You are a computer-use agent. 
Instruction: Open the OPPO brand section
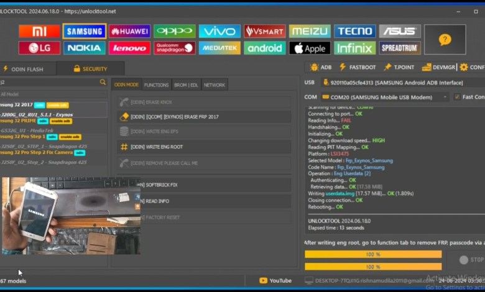[175, 31]
